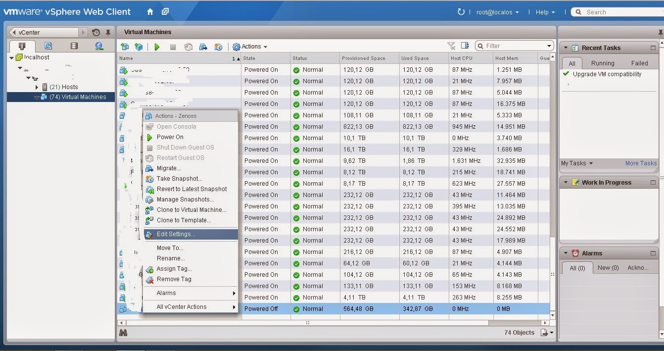Clear the applied list filter icon

pyautogui.click(x=451, y=46)
